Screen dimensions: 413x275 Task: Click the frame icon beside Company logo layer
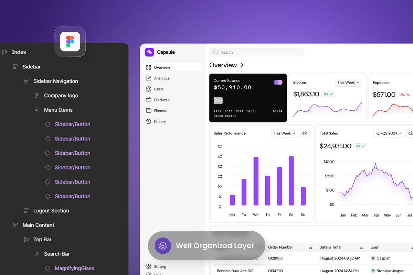pos(37,96)
